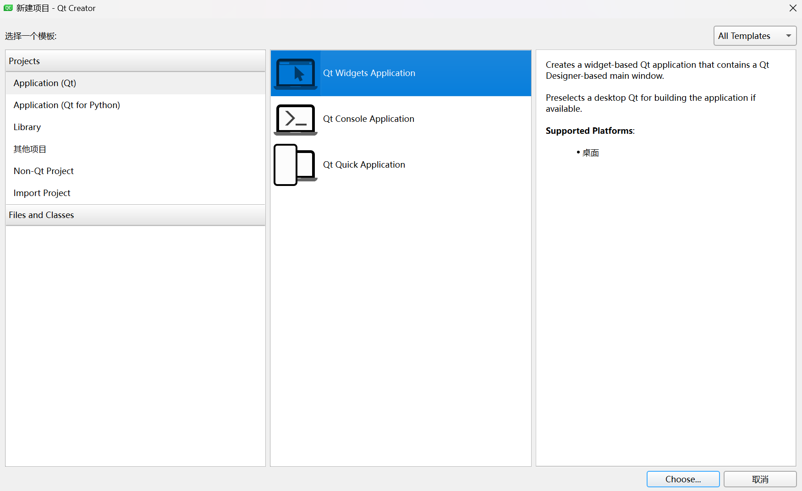Open the All Templates dropdown
Viewport: 802px width, 491px height.
tap(755, 36)
